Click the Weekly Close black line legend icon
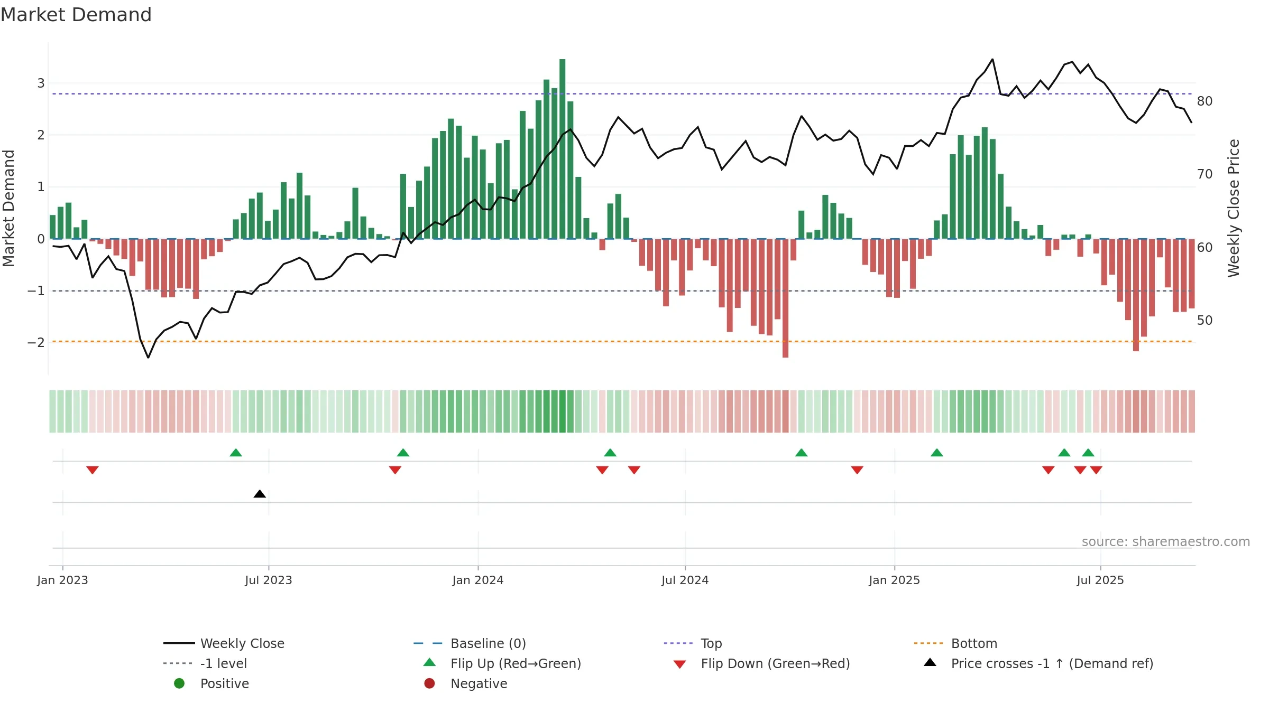The height and width of the screenshot is (713, 1269). pos(179,643)
